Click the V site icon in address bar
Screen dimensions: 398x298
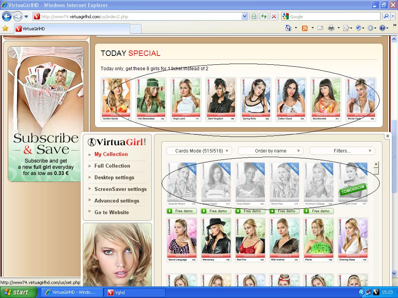click(37, 17)
